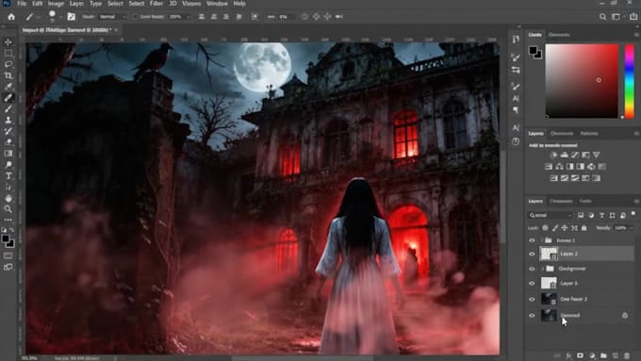Click the lock position cross-arrows icon

pos(565,228)
